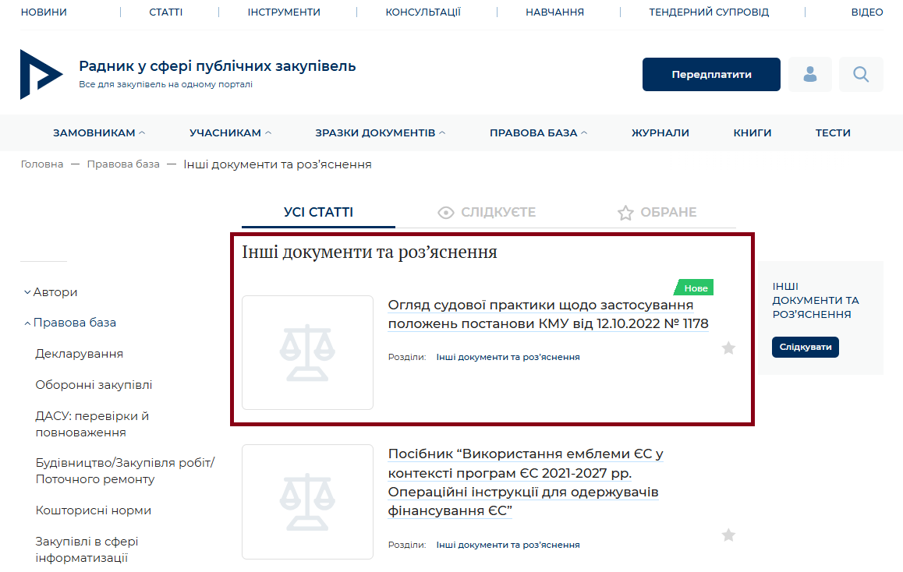Open article Посібник Використання емблеми ЄС

526,482
